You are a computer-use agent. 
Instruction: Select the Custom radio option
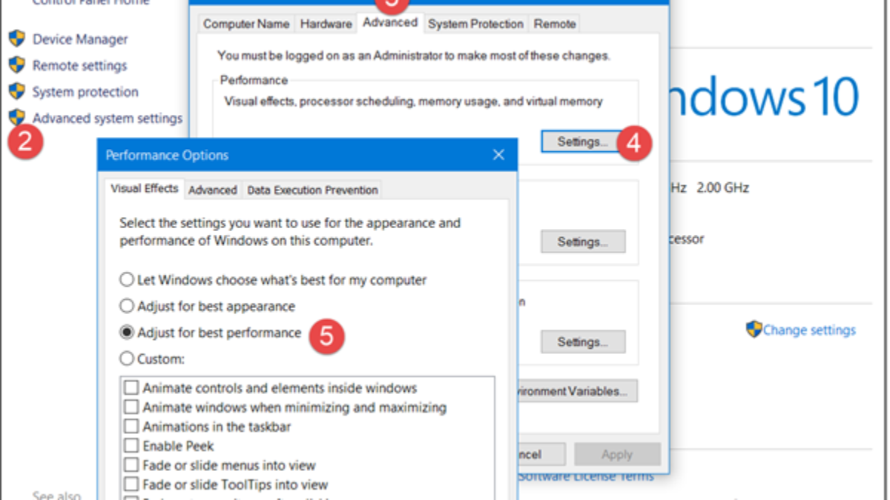(152, 359)
